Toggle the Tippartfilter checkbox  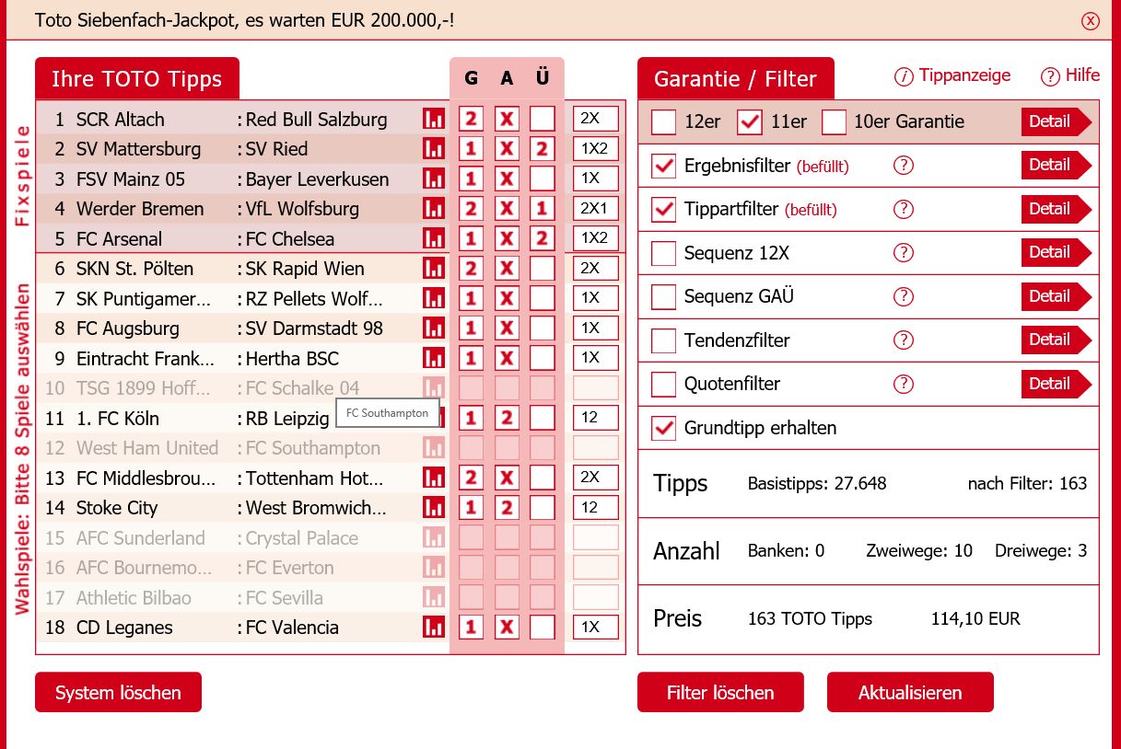pyautogui.click(x=663, y=209)
